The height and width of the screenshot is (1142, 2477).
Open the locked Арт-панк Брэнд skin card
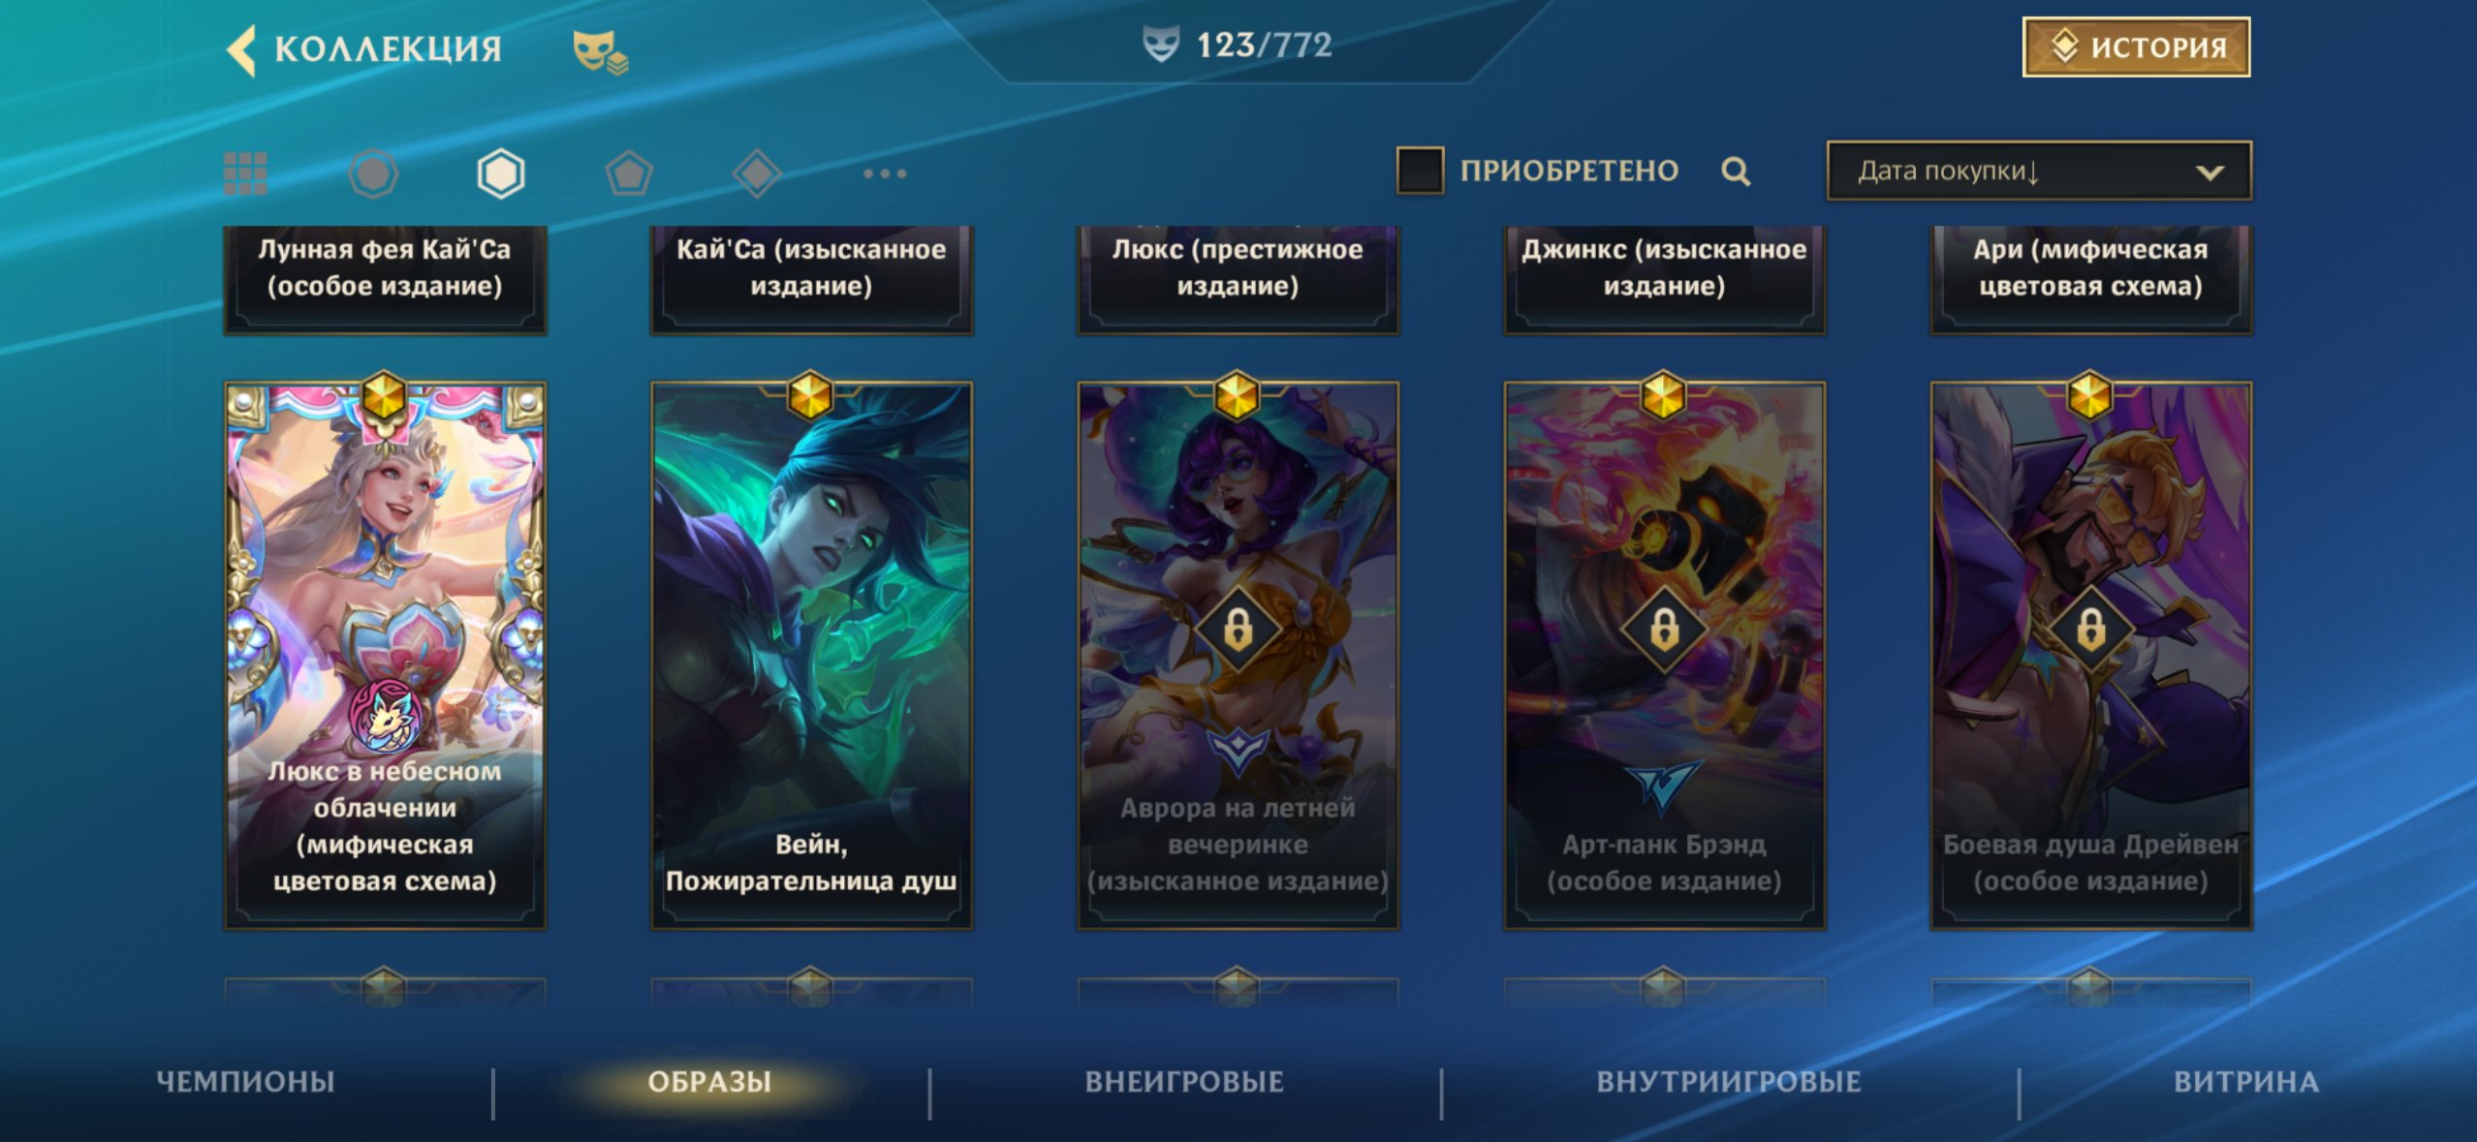pyautogui.click(x=1664, y=656)
